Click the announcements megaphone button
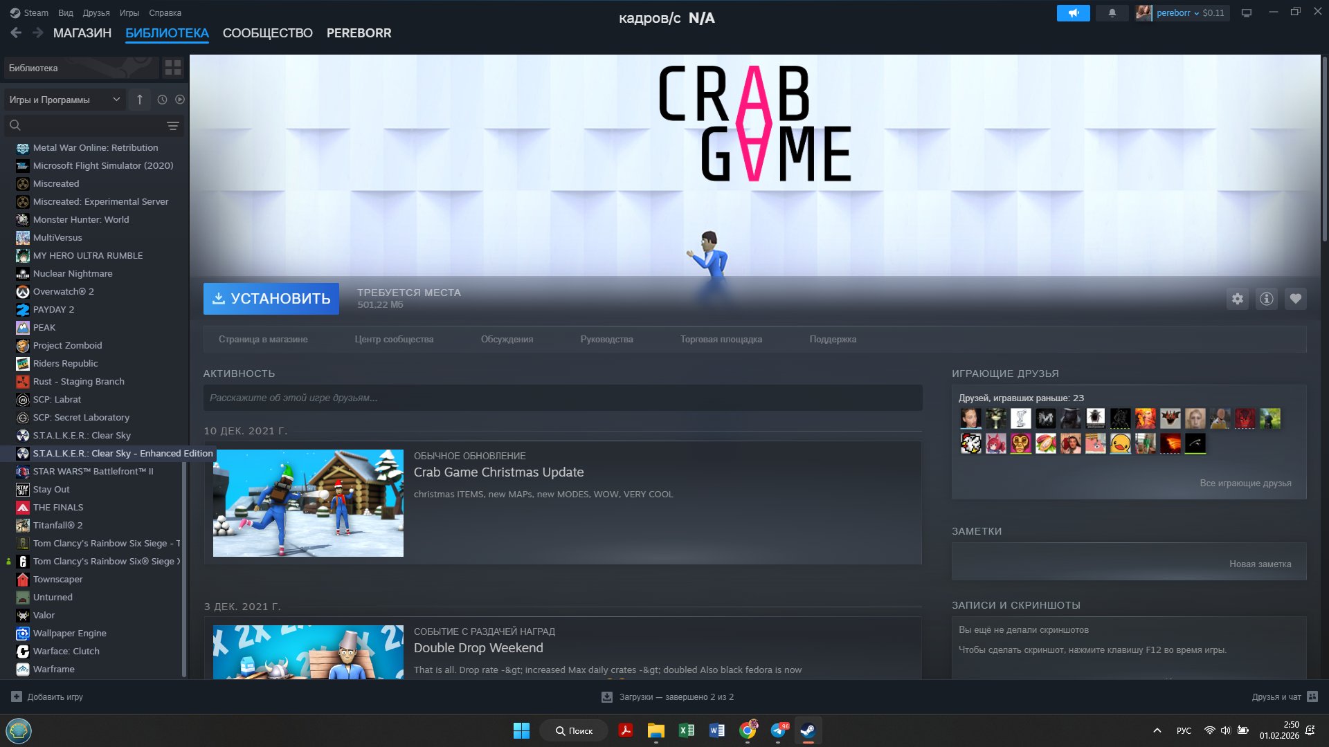 click(1073, 13)
